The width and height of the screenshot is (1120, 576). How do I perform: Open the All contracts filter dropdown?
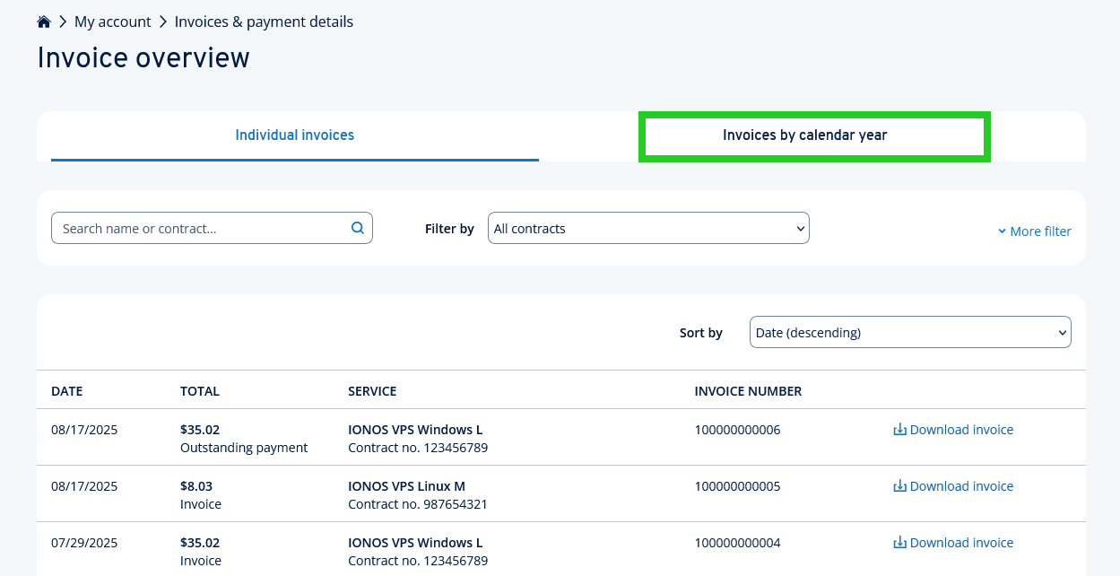point(647,228)
